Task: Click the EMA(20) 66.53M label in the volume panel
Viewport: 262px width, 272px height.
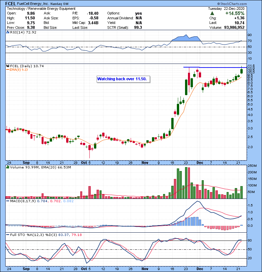Action: point(56,167)
